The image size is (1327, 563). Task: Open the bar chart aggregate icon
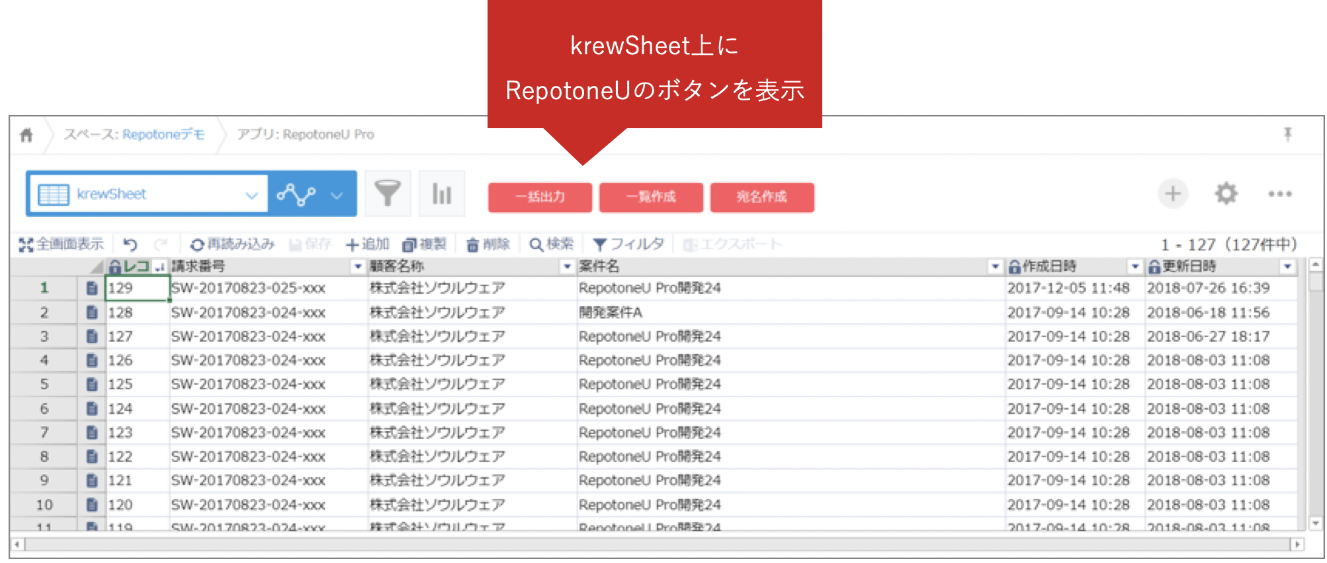(441, 194)
